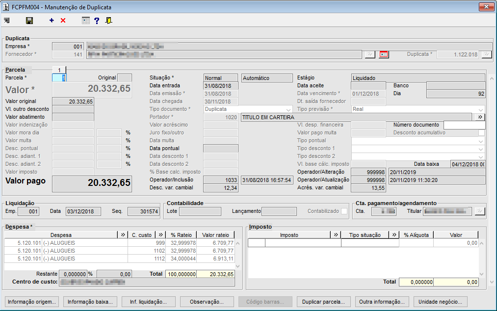Toggle the Contabilizado checkbox
The image size is (497, 311).
(x=344, y=211)
